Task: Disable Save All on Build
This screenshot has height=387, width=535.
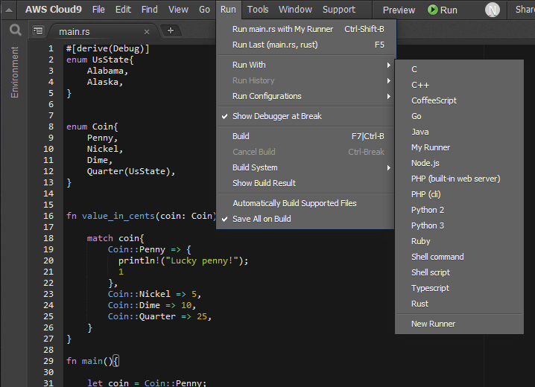Action: coord(261,219)
